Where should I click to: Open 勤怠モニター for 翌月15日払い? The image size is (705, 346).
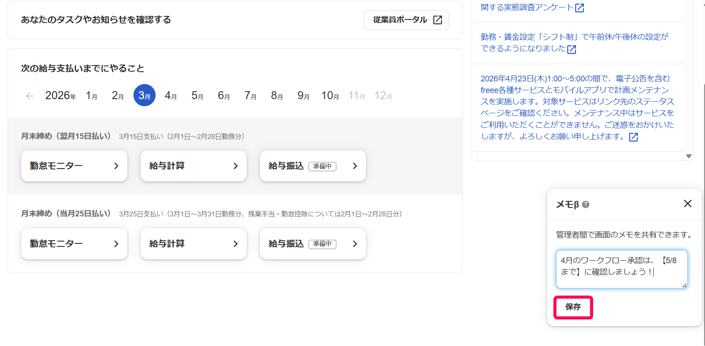coord(74,166)
